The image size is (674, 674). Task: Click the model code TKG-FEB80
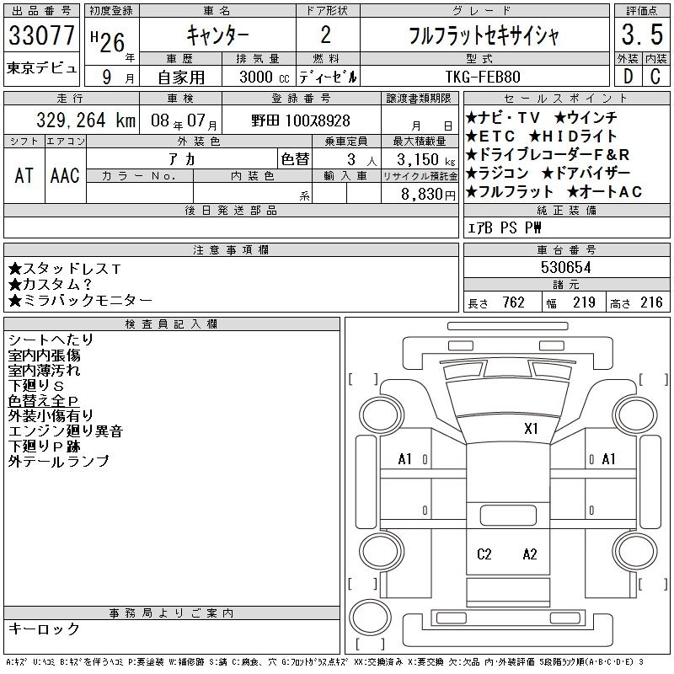tap(484, 76)
